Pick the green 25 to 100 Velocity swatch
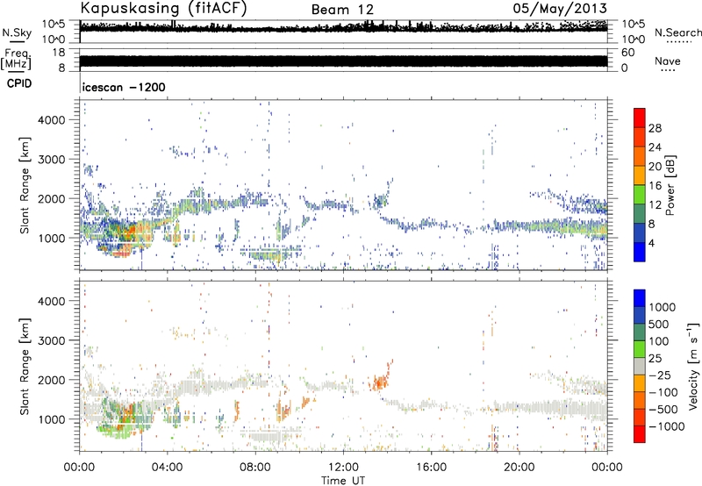The image size is (702, 486). (640, 349)
